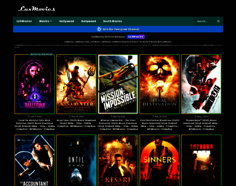
Task: Open the Final Destination Bloodlines poster
Action: [160, 84]
